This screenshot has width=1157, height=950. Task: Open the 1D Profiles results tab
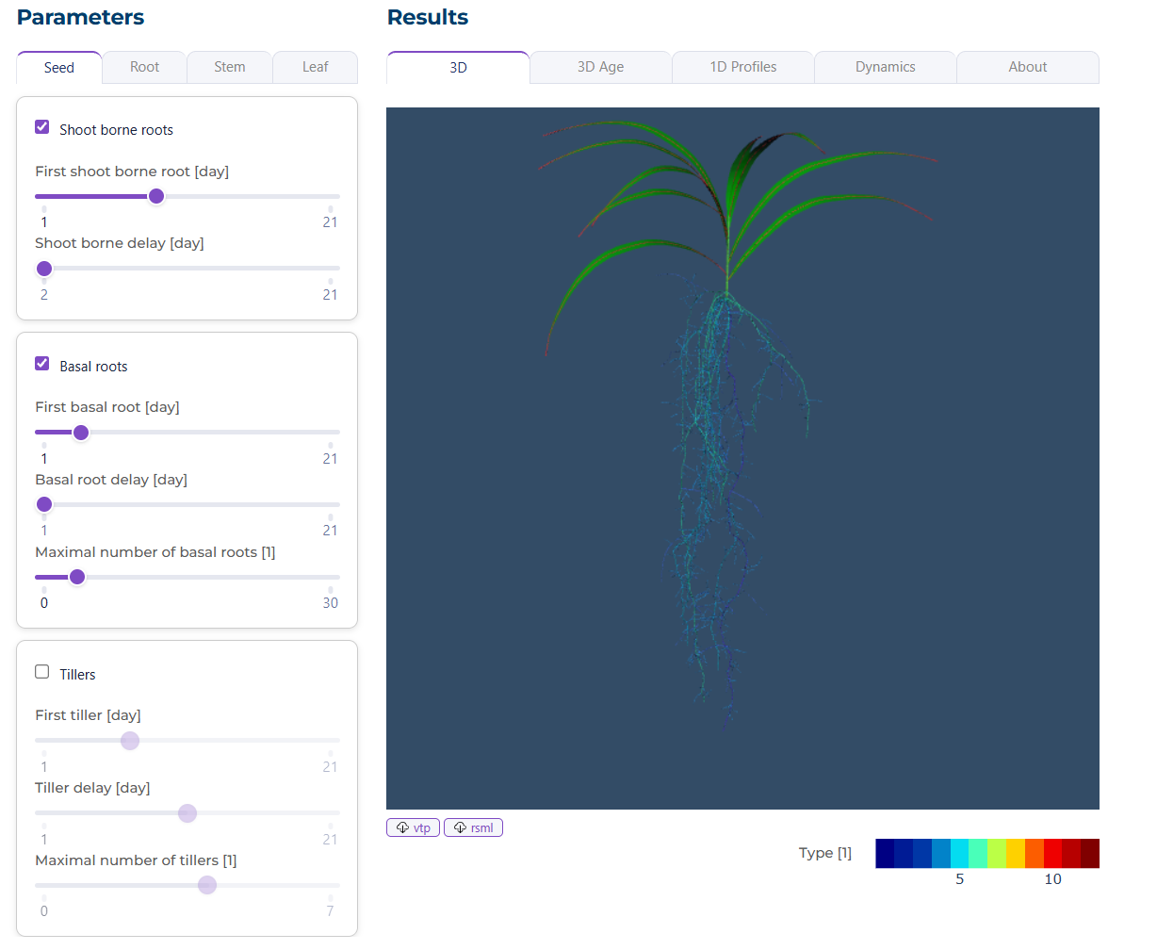[743, 67]
